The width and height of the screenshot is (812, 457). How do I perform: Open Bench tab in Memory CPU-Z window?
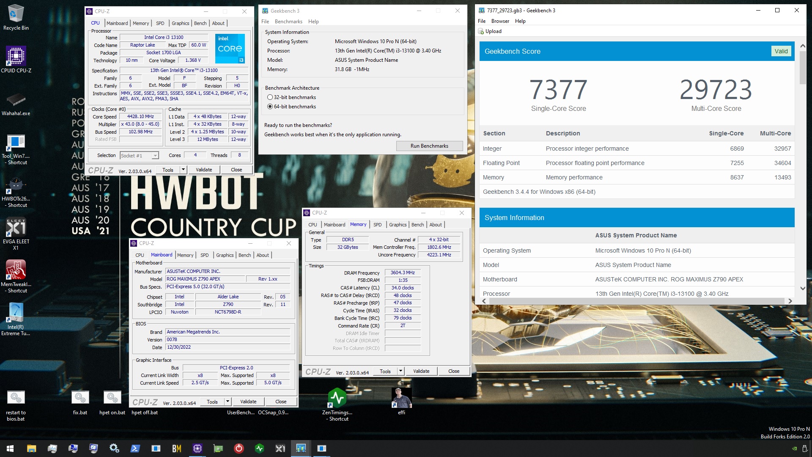tap(417, 225)
